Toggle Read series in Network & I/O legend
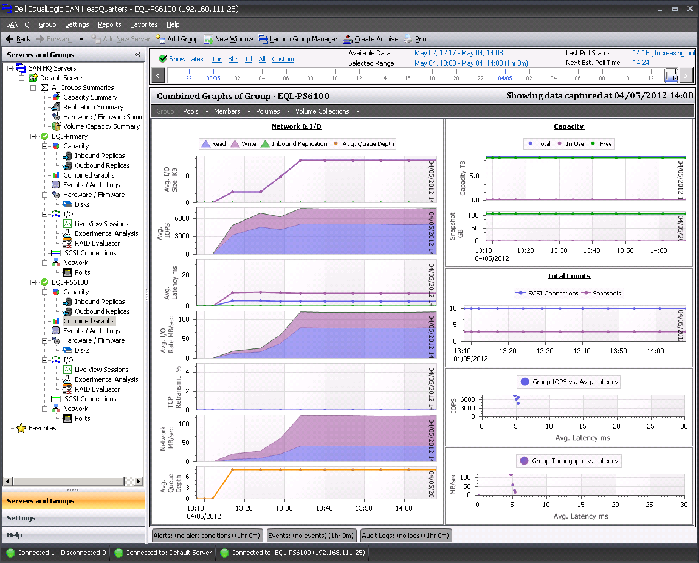This screenshot has height=563, width=699. click(x=213, y=144)
